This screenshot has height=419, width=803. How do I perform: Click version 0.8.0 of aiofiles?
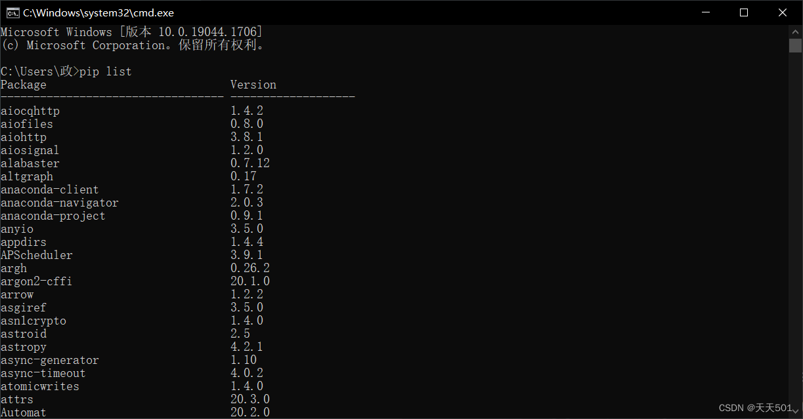click(247, 124)
